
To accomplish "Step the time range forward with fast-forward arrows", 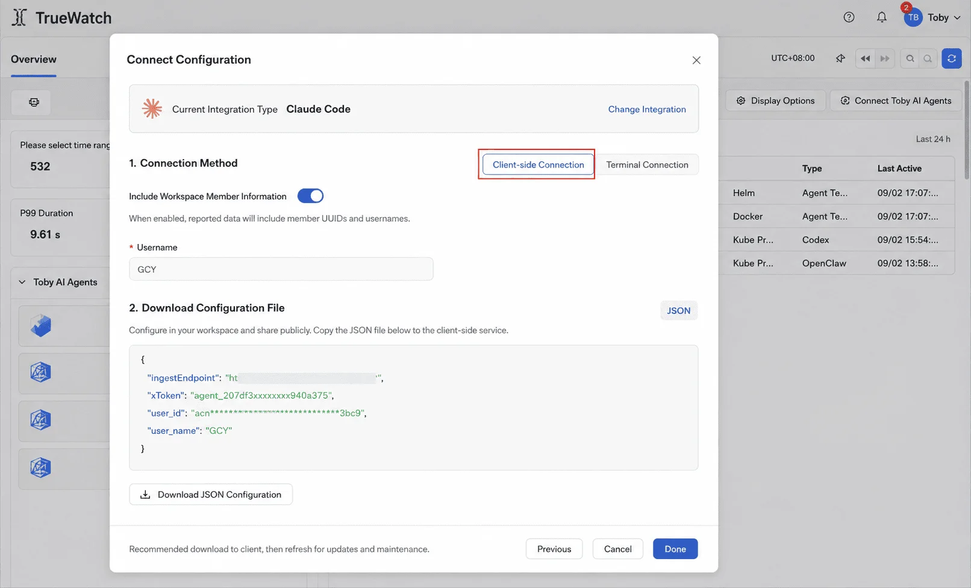I will click(885, 58).
